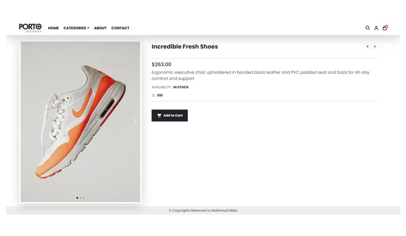This screenshot has width=406, height=236.
Task: Open the user account icon
Action: [x=376, y=28]
